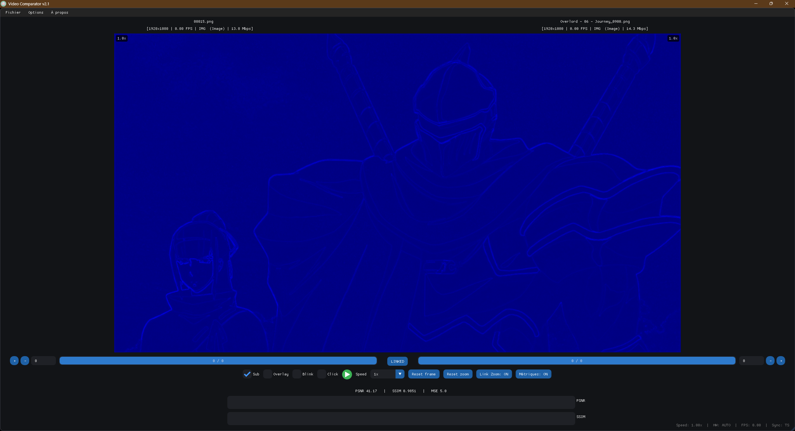Viewport: 795px width, 431px height.
Task: Click the difference image preview
Action: [x=397, y=193]
